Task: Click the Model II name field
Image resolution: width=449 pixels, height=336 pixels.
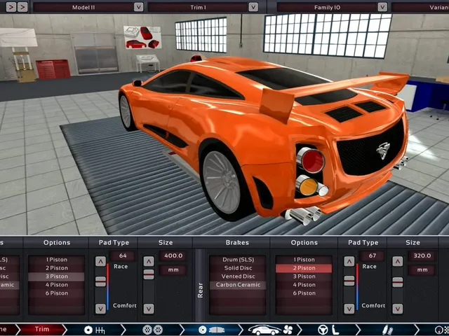Action: click(x=83, y=7)
